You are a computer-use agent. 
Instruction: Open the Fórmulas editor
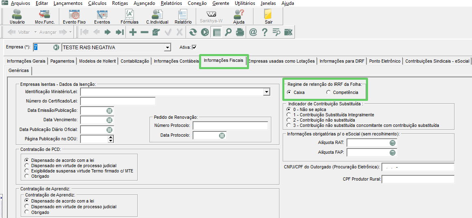(x=130, y=17)
